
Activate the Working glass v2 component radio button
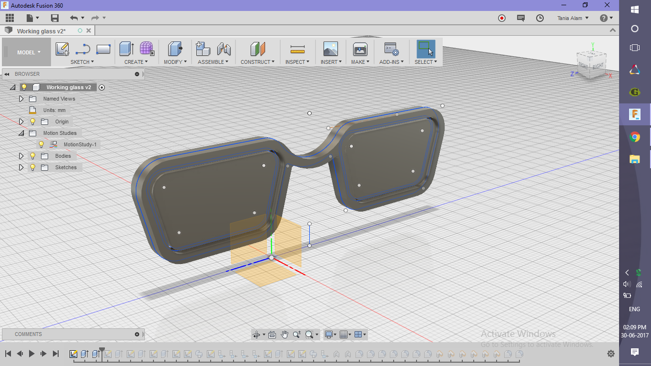(102, 87)
